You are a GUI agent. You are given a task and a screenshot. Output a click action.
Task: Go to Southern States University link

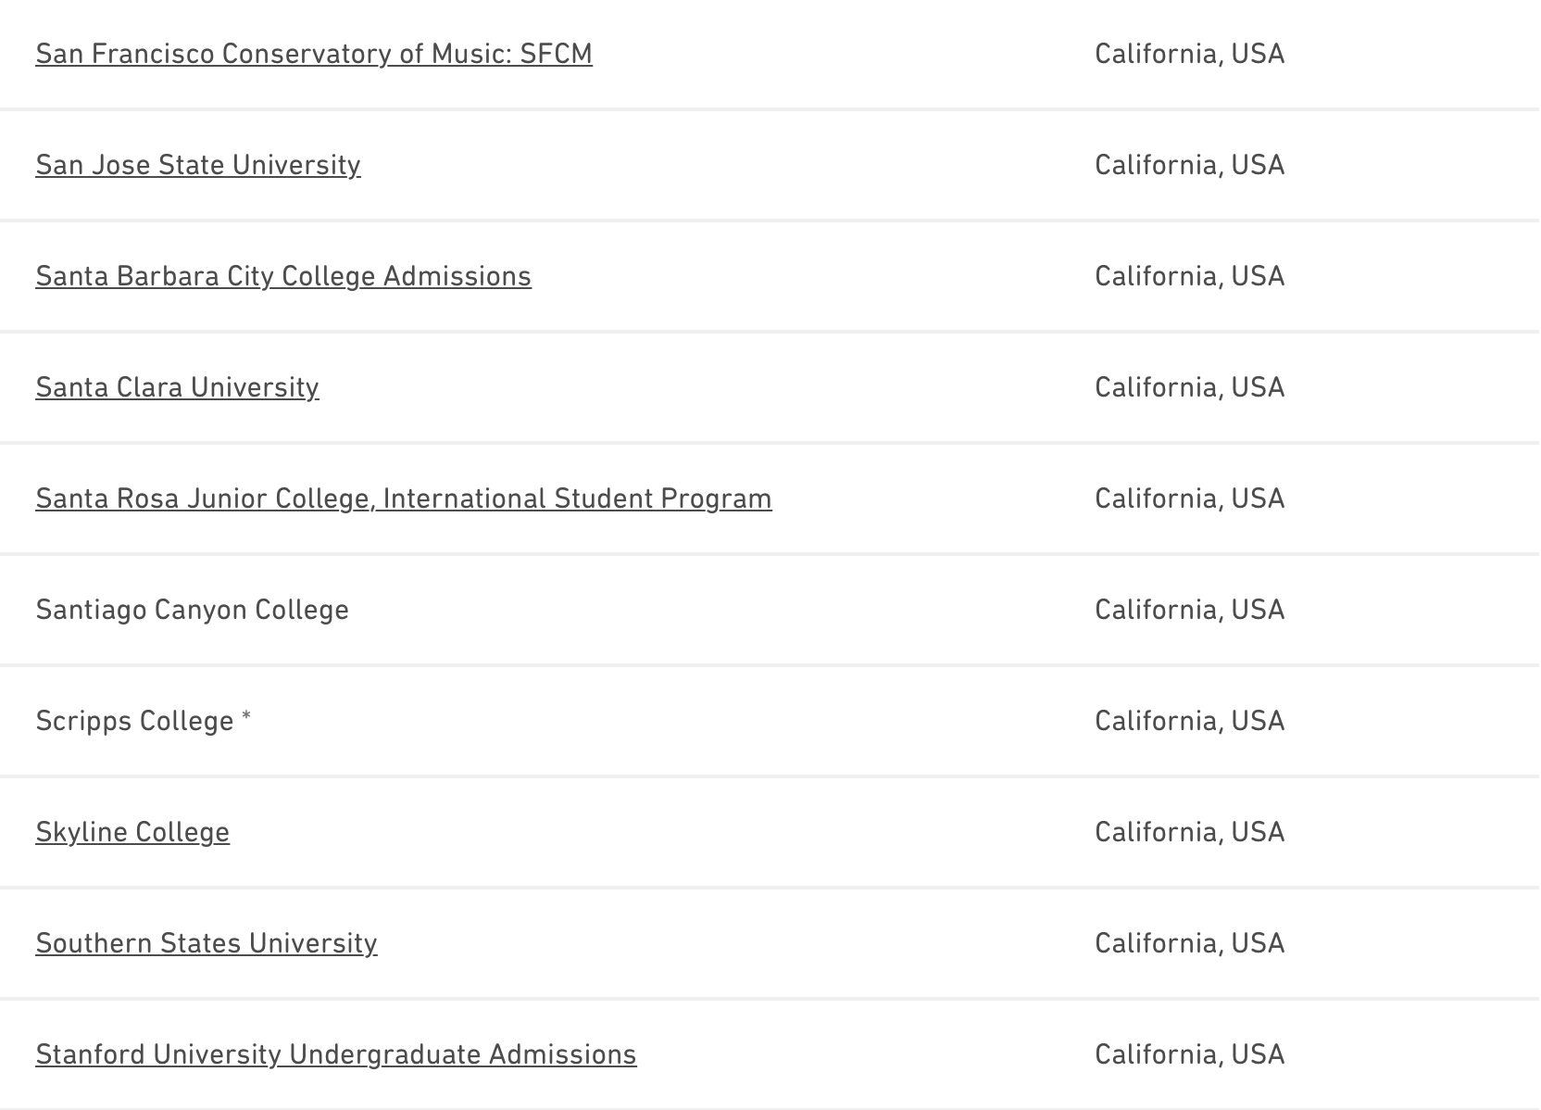pyautogui.click(x=206, y=943)
